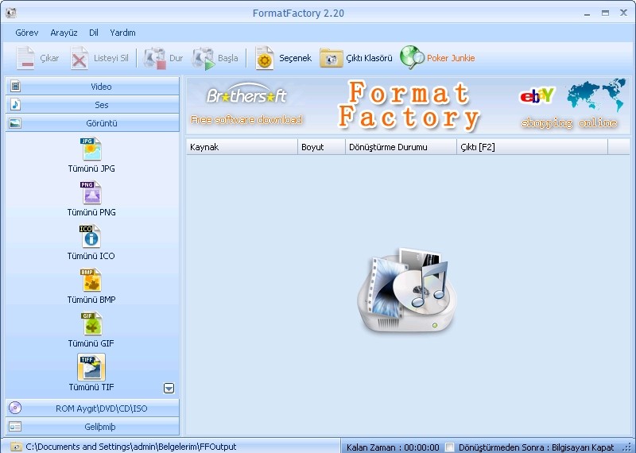This screenshot has height=453, width=636.
Task: Select the Tümünü TIF conversion icon
Action: click(x=91, y=367)
